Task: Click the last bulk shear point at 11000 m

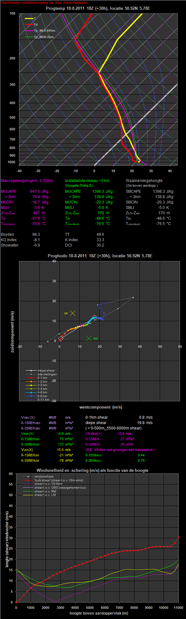Action: pyautogui.click(x=178, y=537)
